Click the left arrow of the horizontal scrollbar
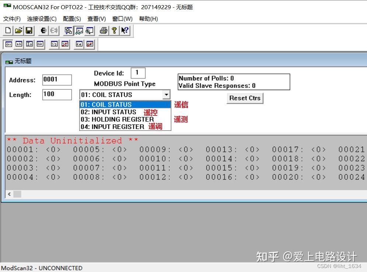367x272 pixels. point(9,194)
